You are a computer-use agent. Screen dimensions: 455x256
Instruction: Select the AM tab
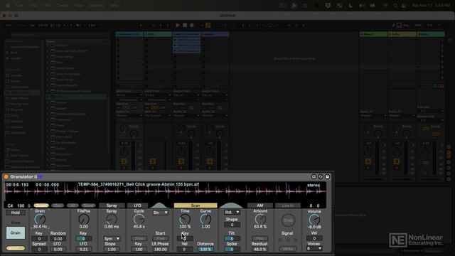[260, 206]
